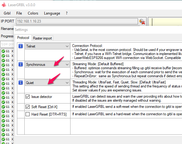Open the Quiet threading mode dropdown
This screenshot has width=182, height=144.
pyautogui.click(x=47, y=83)
